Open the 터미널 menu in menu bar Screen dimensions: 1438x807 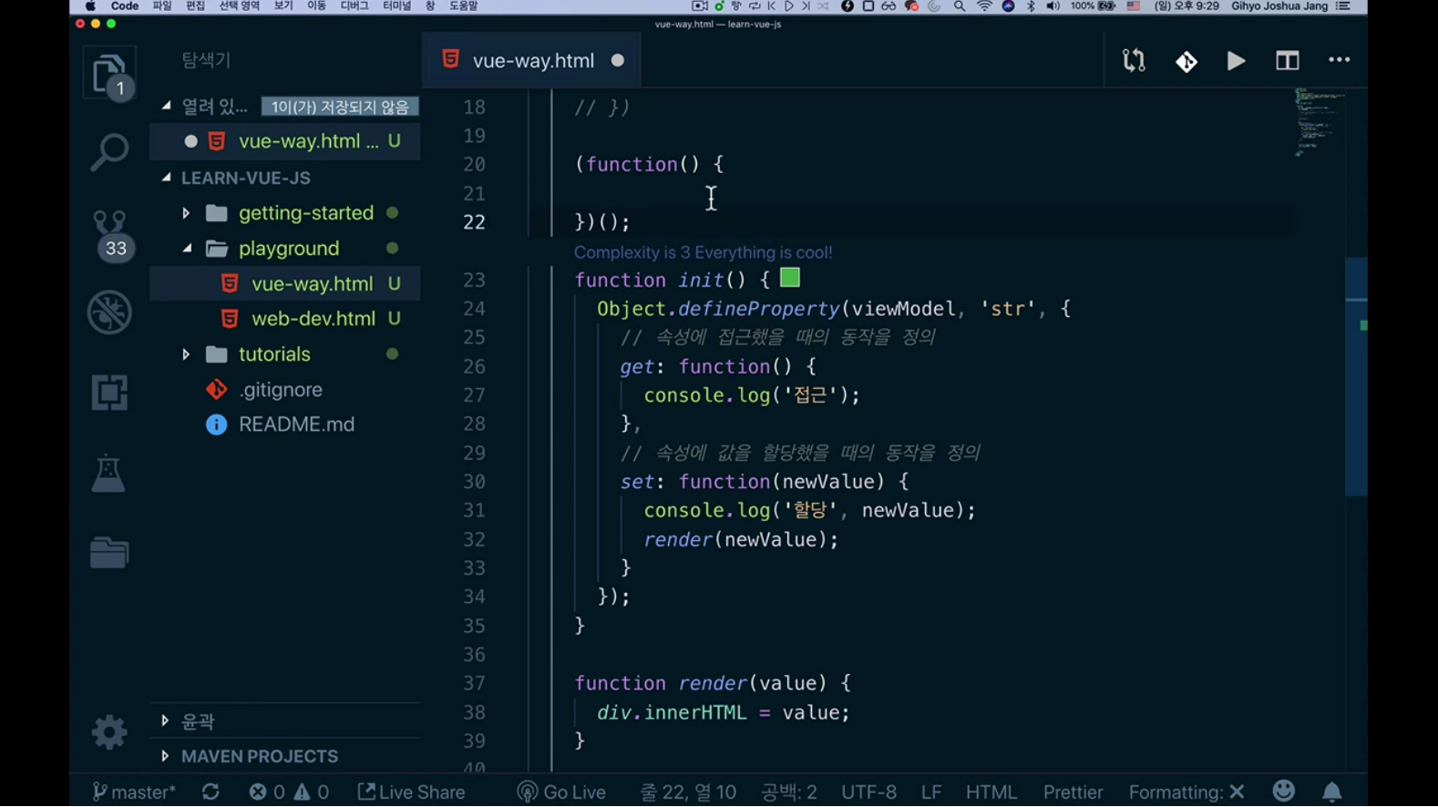coord(396,6)
